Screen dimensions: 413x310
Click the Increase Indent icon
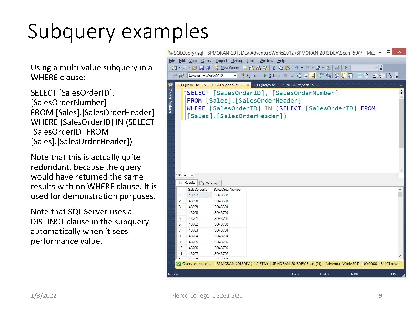tap(382, 76)
